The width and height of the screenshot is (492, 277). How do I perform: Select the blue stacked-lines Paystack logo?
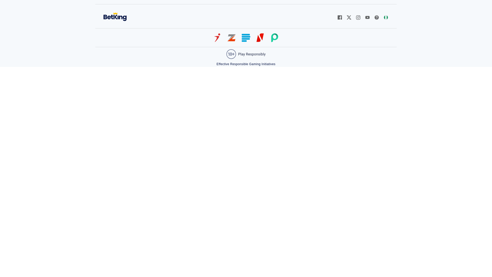(246, 38)
